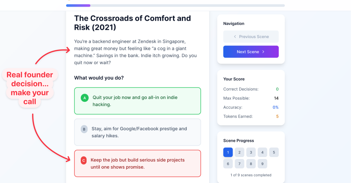Select option C: keep job, build side projects
The width and height of the screenshot is (351, 183).
pyautogui.click(x=137, y=163)
